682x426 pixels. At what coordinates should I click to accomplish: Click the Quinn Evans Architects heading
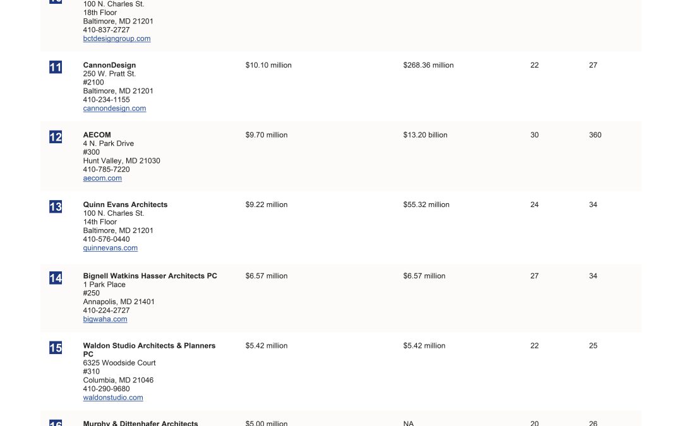(x=125, y=204)
